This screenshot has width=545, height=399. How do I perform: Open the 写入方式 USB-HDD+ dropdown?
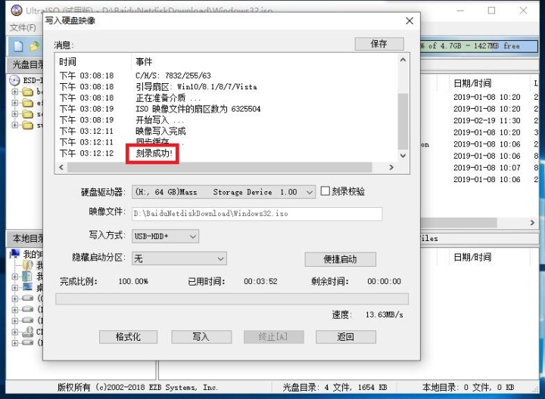point(165,237)
